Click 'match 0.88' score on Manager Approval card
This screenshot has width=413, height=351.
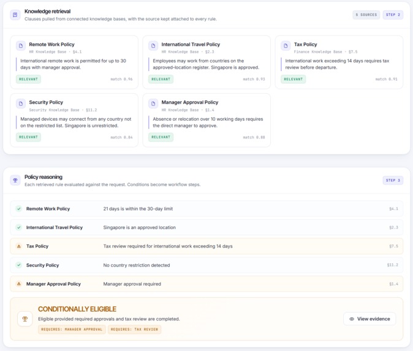click(x=254, y=137)
